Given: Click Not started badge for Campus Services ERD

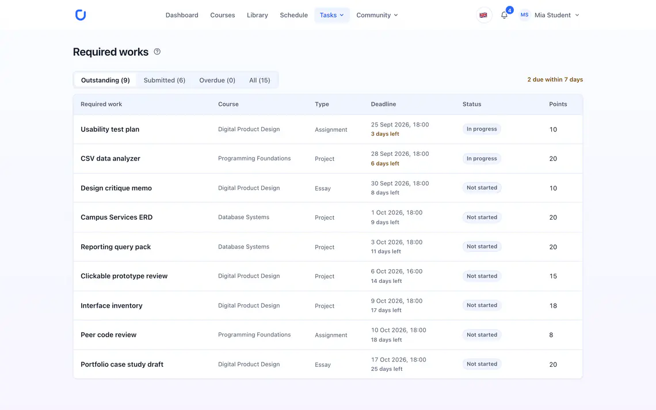Looking at the screenshot, I should click(482, 217).
